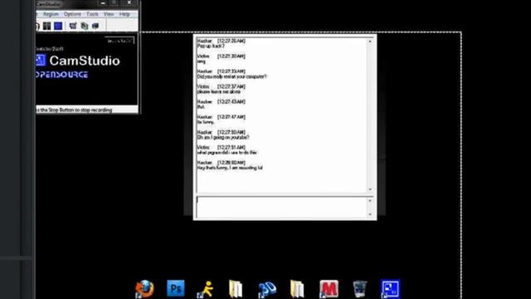Select the folder beside the red M icon
The height and width of the screenshot is (299, 531).
[297, 289]
